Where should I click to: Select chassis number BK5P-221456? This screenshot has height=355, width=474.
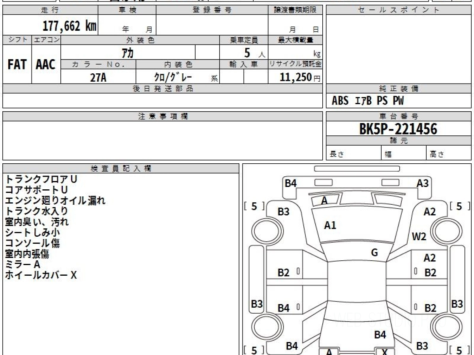coord(399,129)
